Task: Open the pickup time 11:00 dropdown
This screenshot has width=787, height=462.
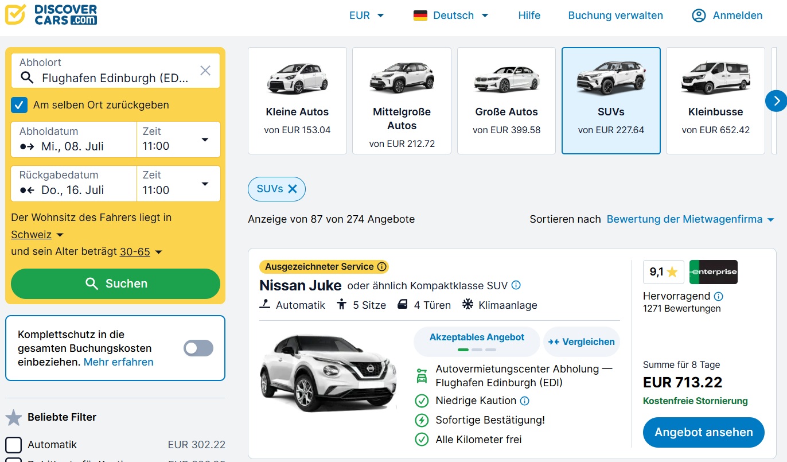Action: [178, 139]
